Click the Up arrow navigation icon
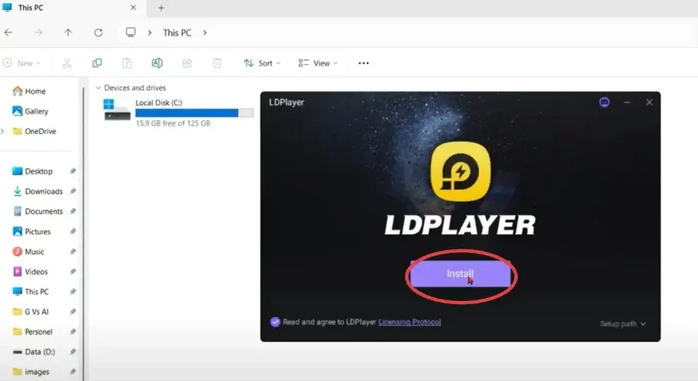This screenshot has height=381, width=698. coord(68,33)
